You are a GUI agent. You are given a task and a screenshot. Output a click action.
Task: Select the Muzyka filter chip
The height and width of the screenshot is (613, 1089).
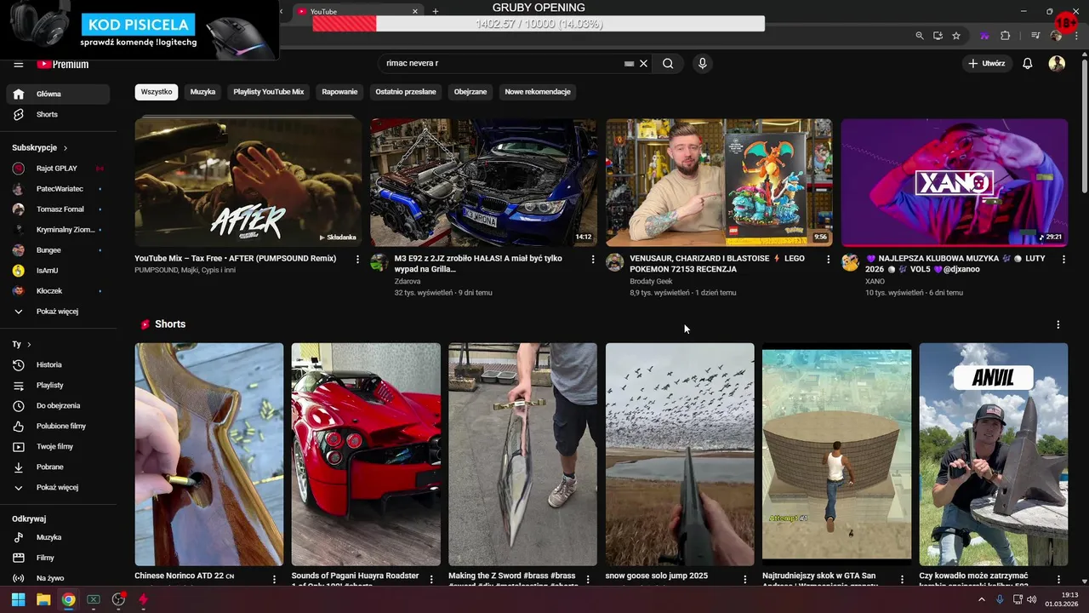202,92
